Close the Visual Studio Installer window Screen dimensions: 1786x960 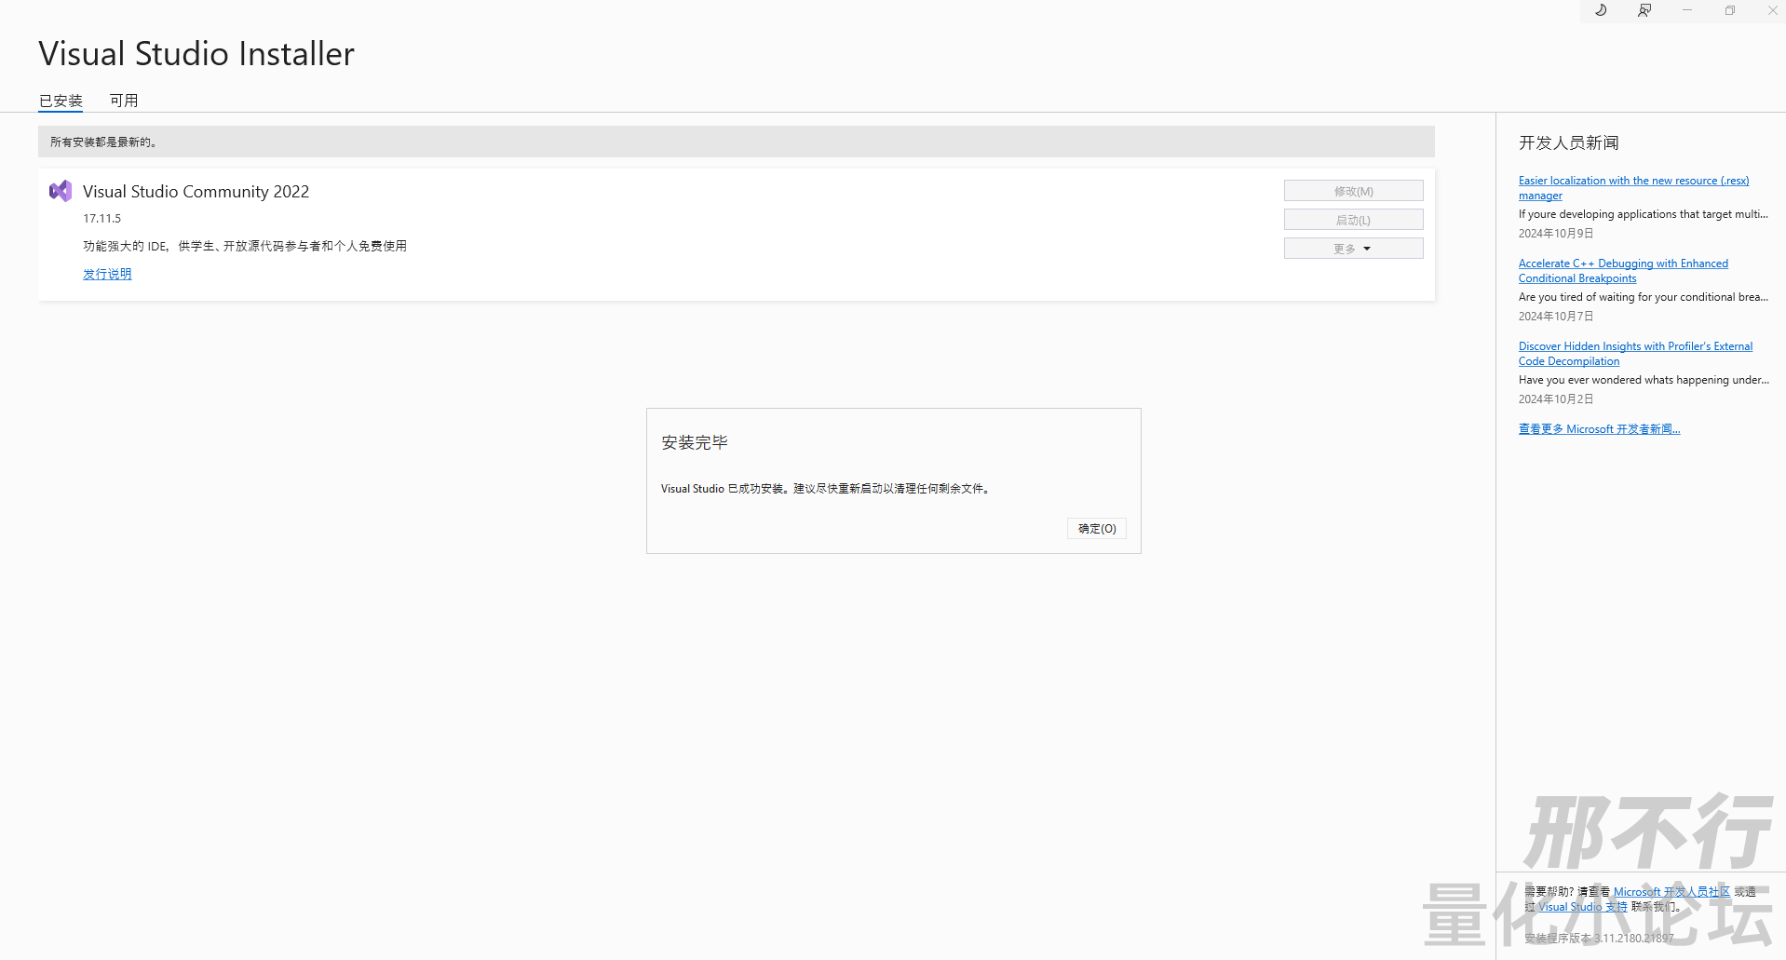coord(1772,10)
